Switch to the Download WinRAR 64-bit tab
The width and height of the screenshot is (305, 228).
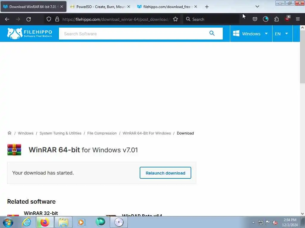point(33,7)
